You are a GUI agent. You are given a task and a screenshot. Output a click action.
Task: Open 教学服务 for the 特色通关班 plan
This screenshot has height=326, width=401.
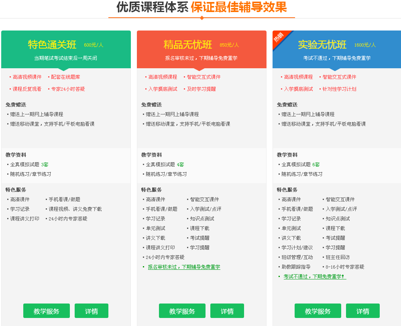coord(47,311)
